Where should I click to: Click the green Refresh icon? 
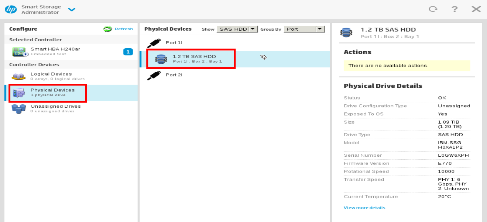pos(107,29)
